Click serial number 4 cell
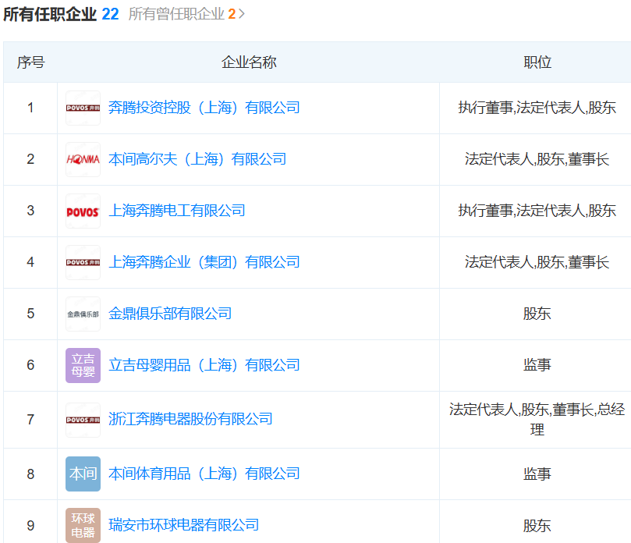631x543 pixels. click(x=30, y=262)
